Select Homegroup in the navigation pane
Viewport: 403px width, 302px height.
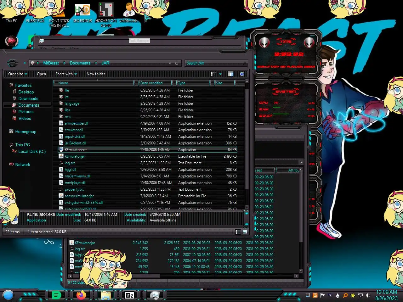point(26,131)
